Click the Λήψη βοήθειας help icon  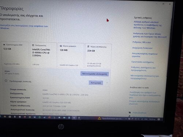130,112
